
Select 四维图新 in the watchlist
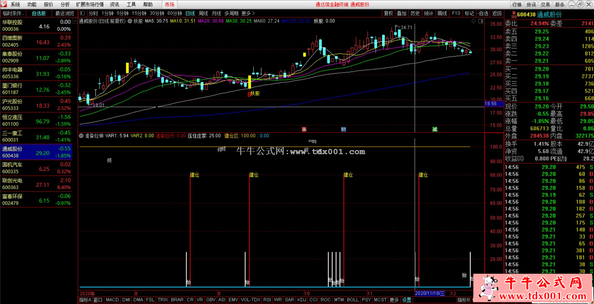[x=36, y=41]
